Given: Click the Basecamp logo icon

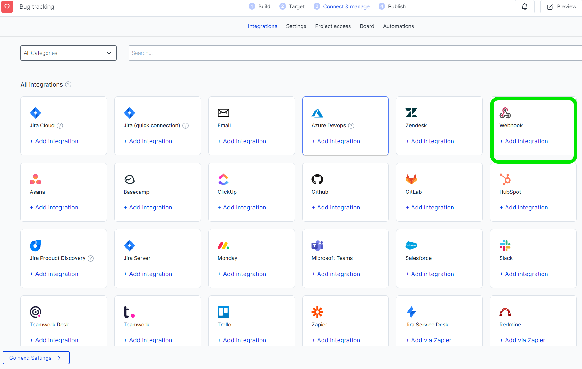Looking at the screenshot, I should [129, 179].
